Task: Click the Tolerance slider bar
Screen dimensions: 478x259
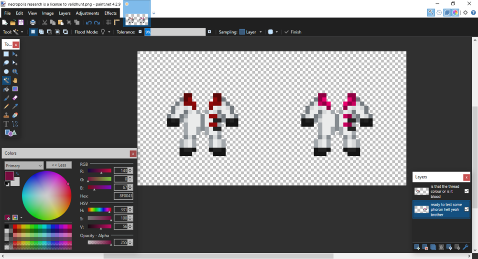Action: 175,32
